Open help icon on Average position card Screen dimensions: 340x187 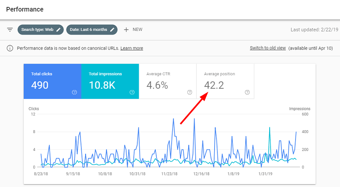[x=247, y=92]
